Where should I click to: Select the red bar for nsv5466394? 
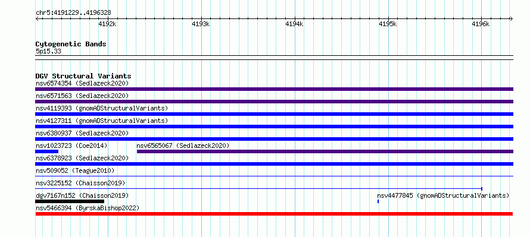tap(274, 214)
